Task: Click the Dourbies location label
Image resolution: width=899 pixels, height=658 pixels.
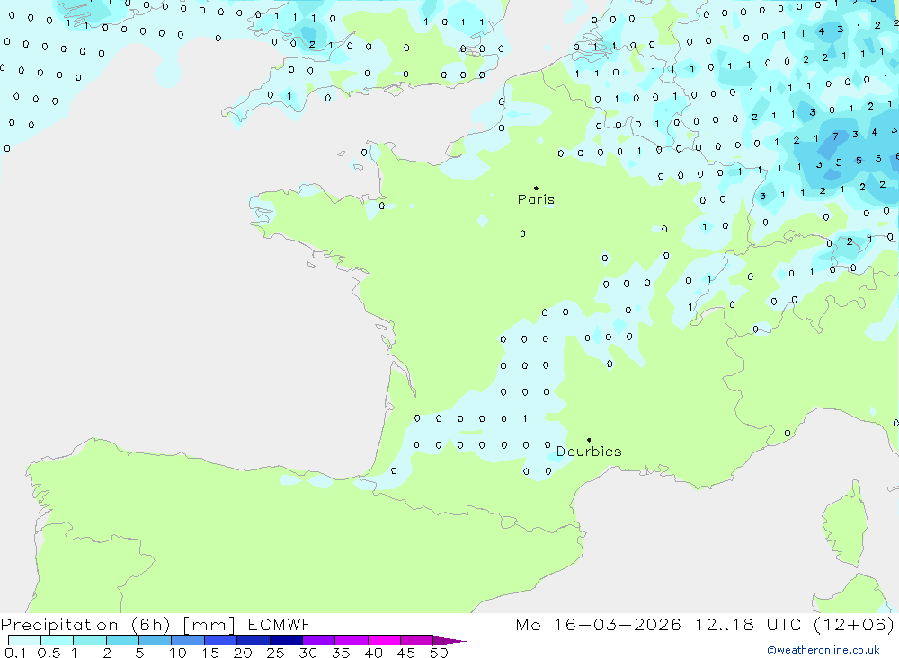Action: click(589, 452)
